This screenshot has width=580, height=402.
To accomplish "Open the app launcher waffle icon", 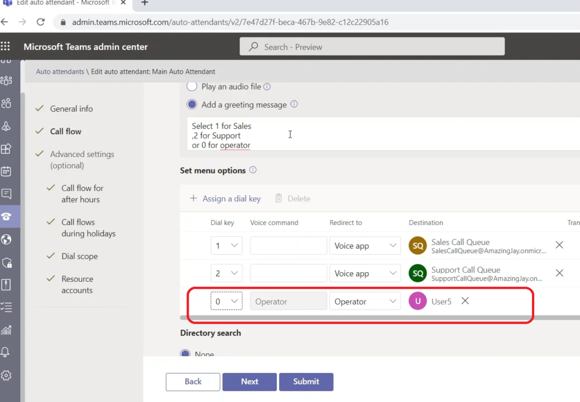I will click(6, 46).
